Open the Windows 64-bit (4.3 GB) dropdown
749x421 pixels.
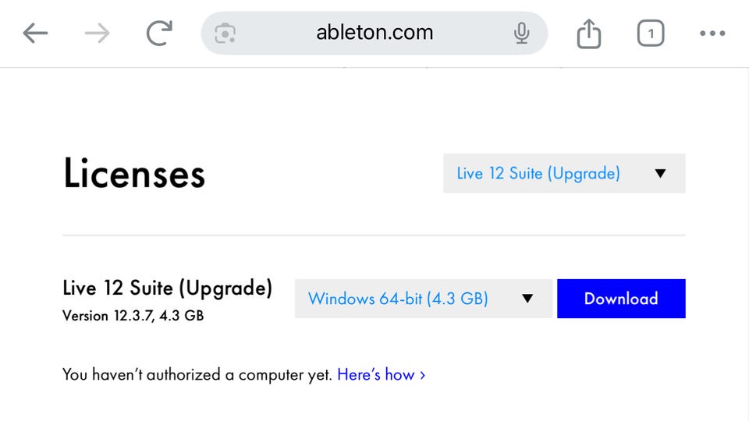(398, 299)
